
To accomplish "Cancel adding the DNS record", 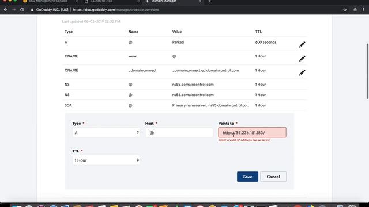I will coord(273,177).
